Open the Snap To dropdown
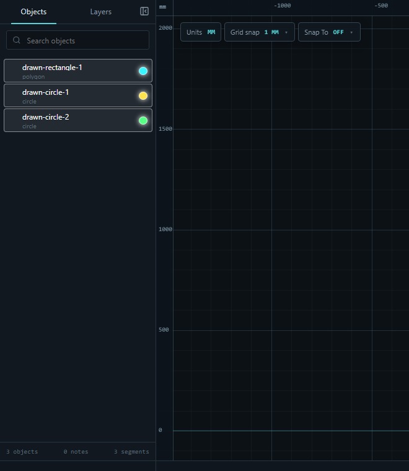This screenshot has width=409, height=471. [329, 32]
